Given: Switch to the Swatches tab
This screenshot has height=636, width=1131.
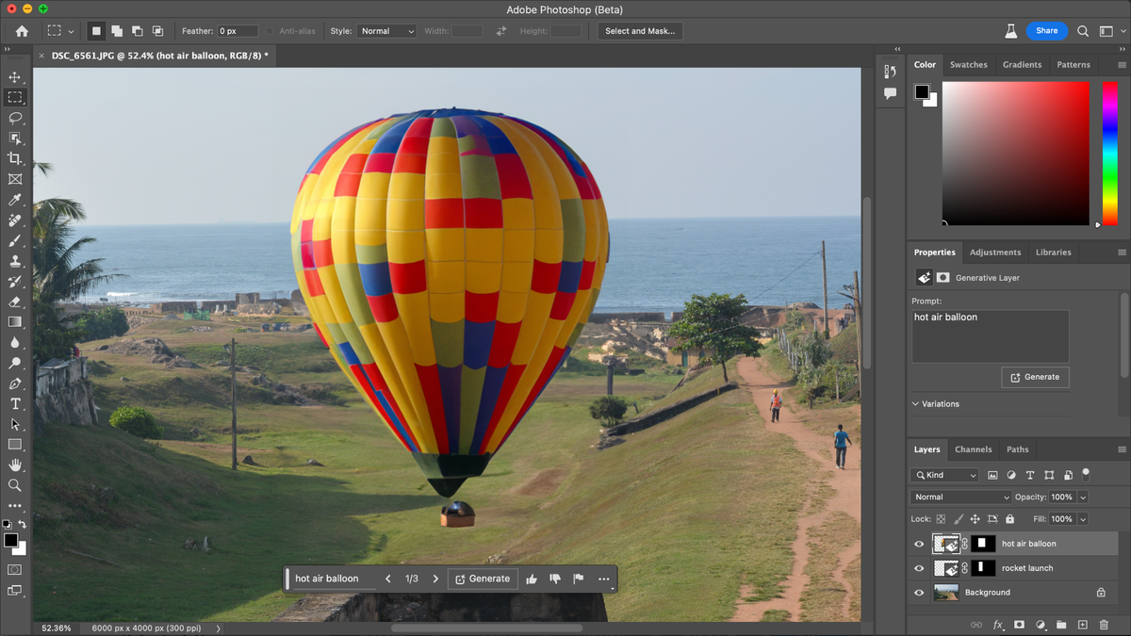Looking at the screenshot, I should [x=969, y=64].
